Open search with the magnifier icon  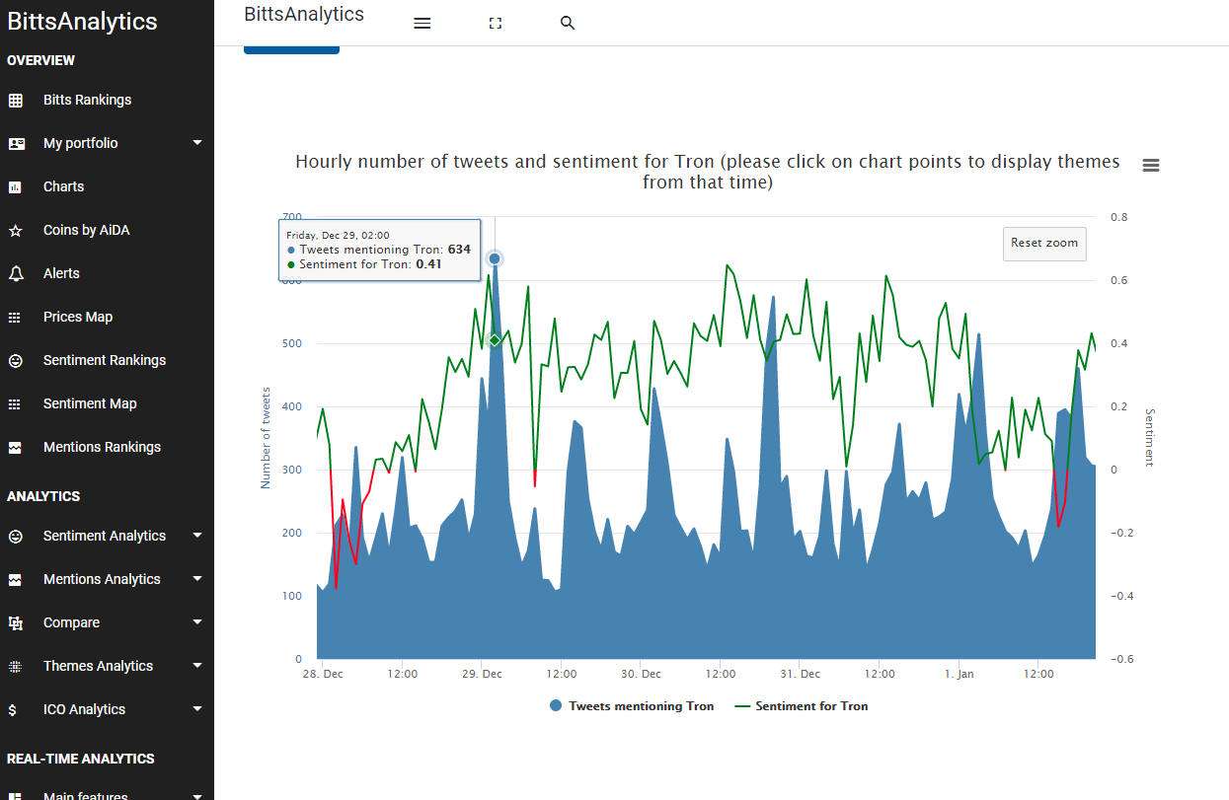click(568, 23)
